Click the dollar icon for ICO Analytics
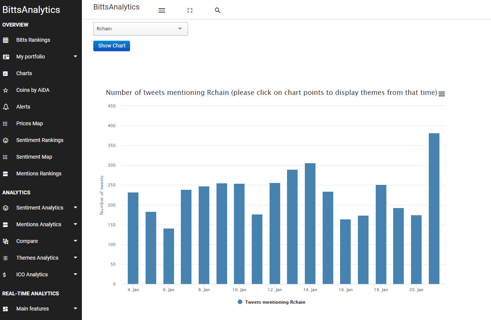This screenshot has width=491, height=320. [4, 275]
